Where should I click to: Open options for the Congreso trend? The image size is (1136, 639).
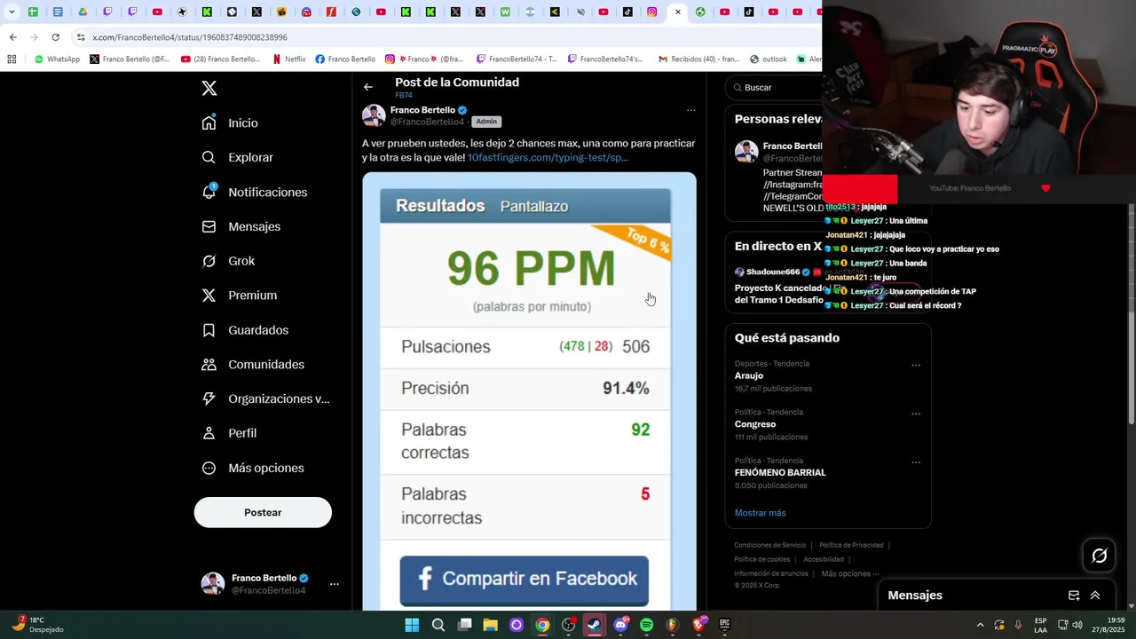point(916,414)
